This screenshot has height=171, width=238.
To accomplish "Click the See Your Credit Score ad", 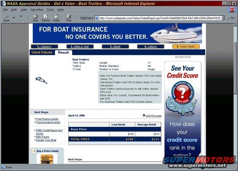I will [x=183, y=112].
